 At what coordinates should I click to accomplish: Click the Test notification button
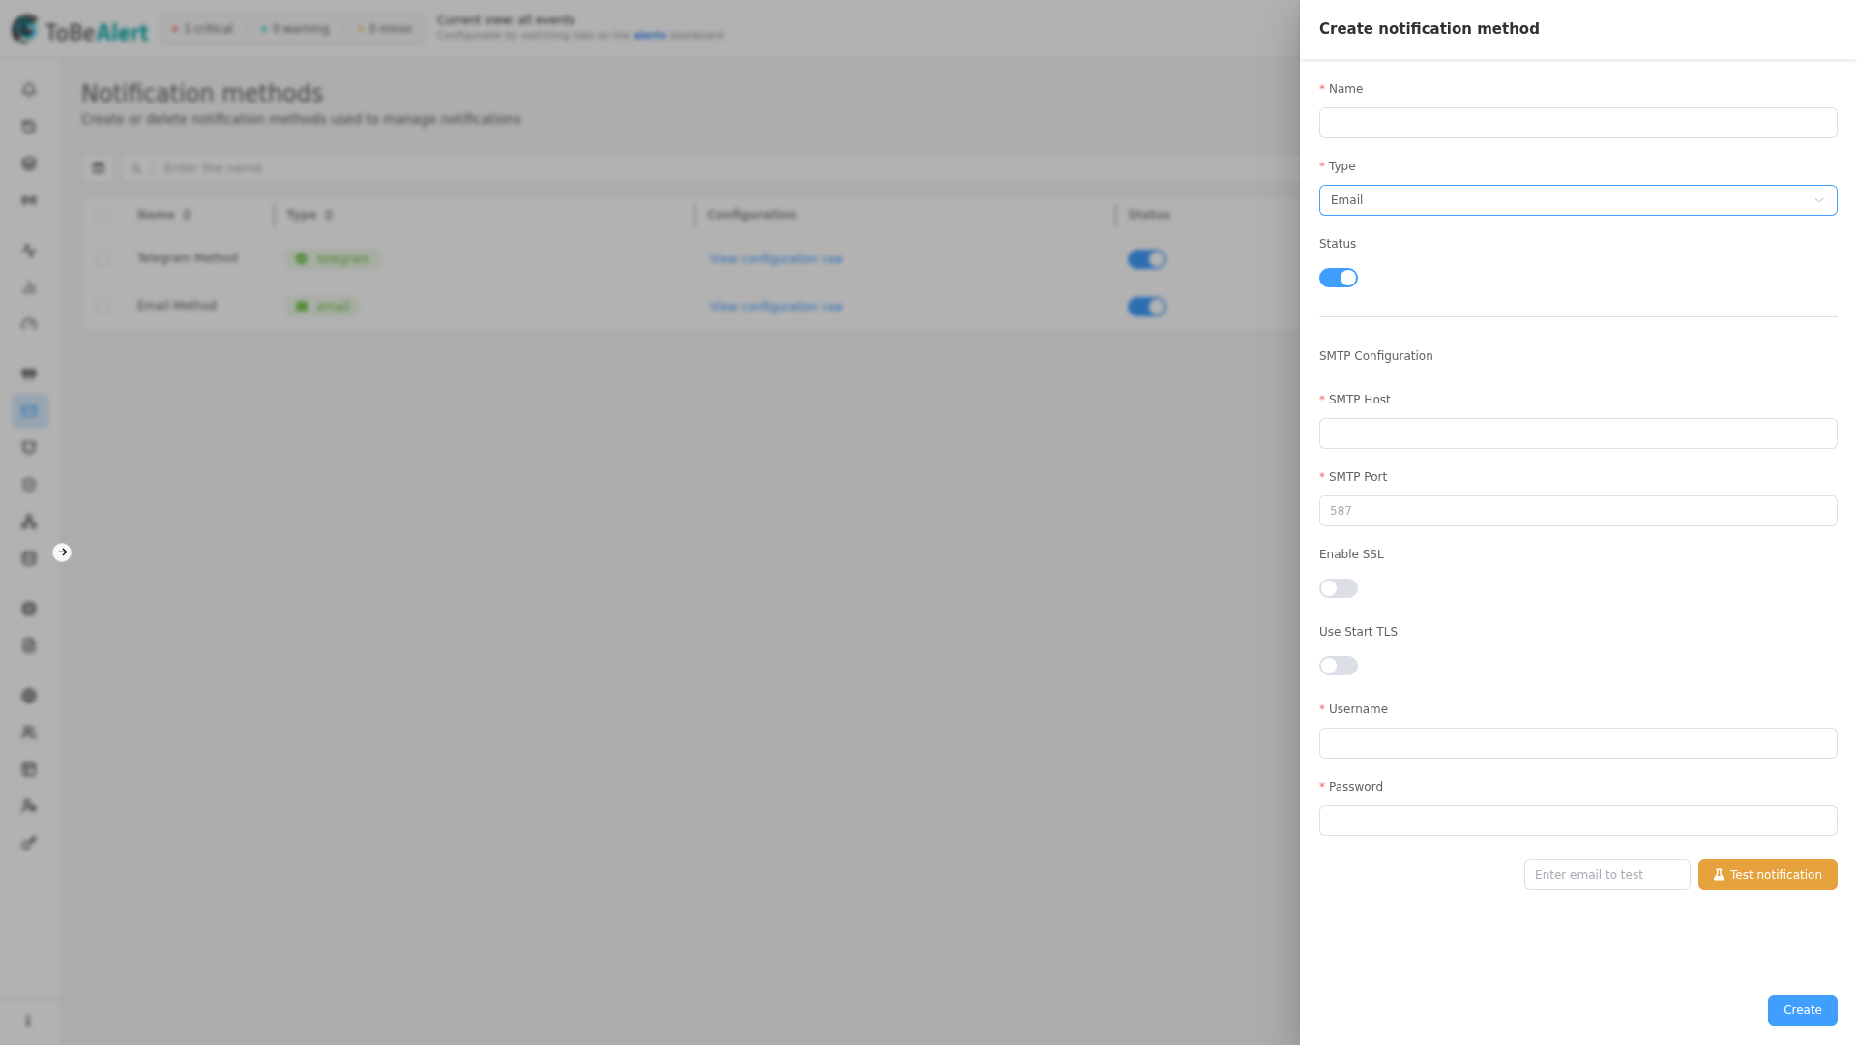[x=1767, y=875]
